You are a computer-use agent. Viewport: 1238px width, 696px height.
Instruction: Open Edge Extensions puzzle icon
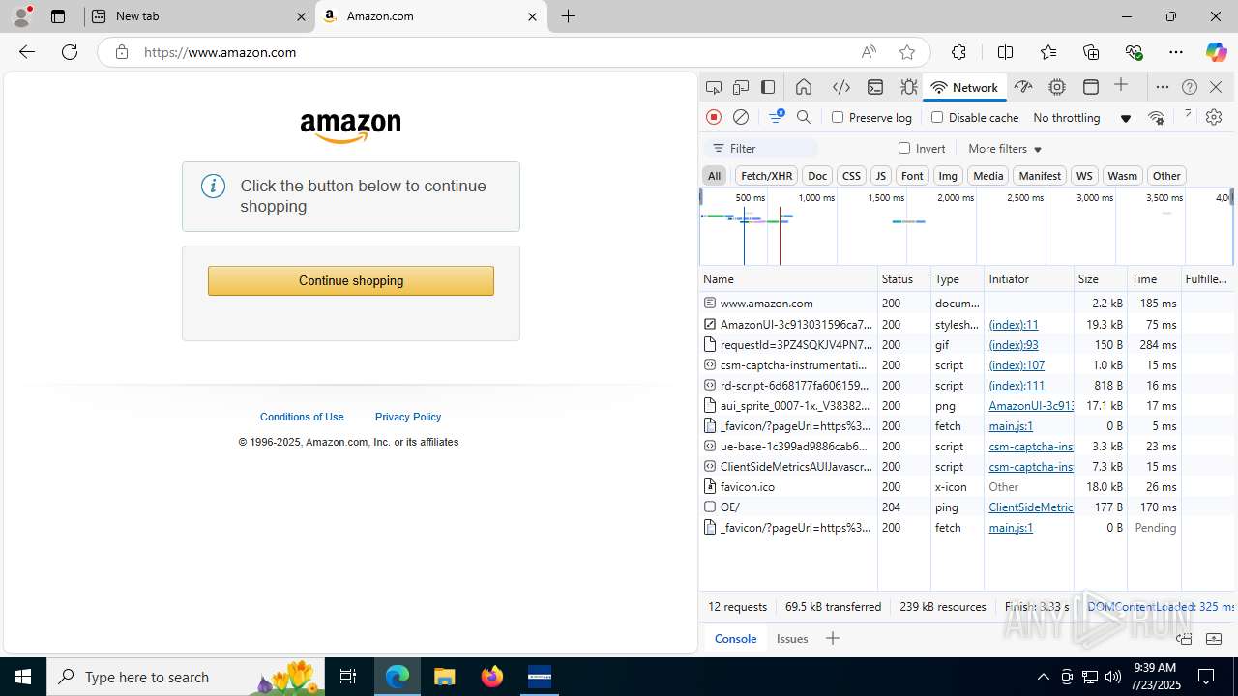coord(958,52)
